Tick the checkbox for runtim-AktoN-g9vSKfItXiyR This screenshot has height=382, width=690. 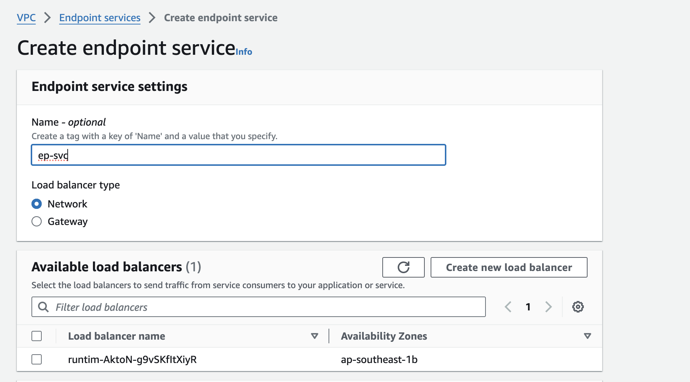pyautogui.click(x=37, y=359)
